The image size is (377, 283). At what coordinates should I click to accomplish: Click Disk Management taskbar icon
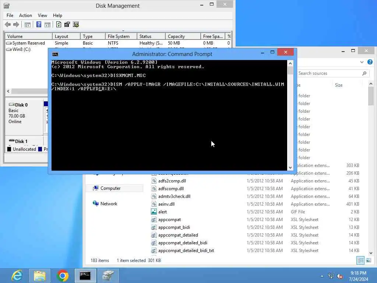108,276
